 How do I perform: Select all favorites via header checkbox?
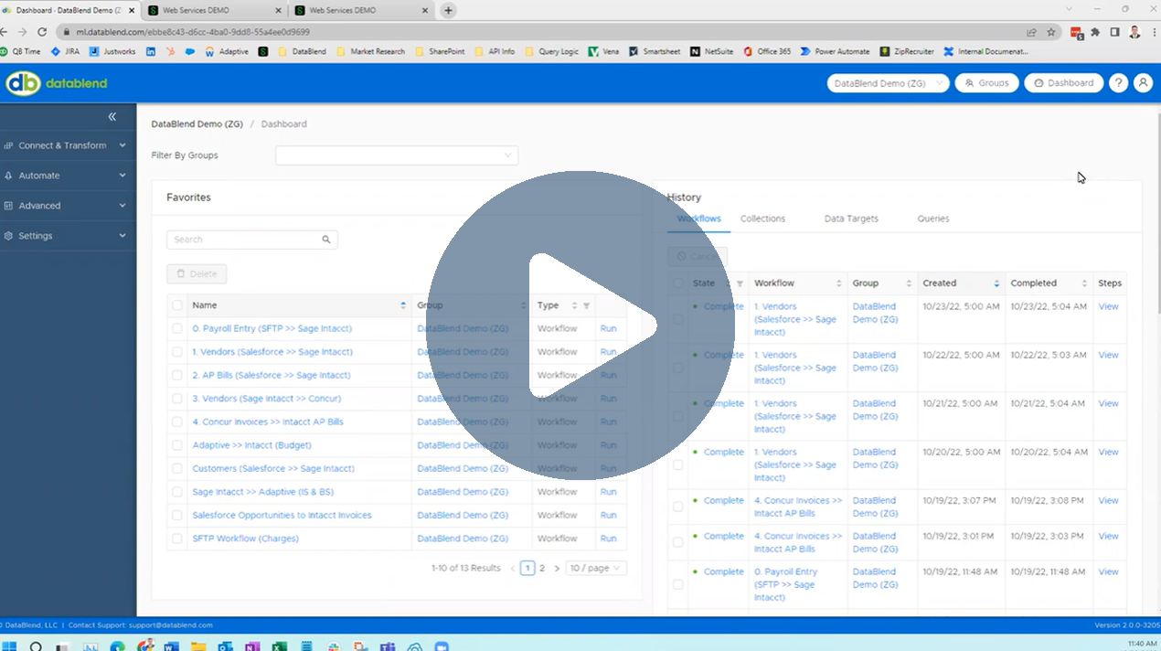point(177,305)
